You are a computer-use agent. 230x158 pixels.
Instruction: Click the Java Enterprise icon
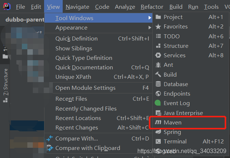tap(158, 113)
